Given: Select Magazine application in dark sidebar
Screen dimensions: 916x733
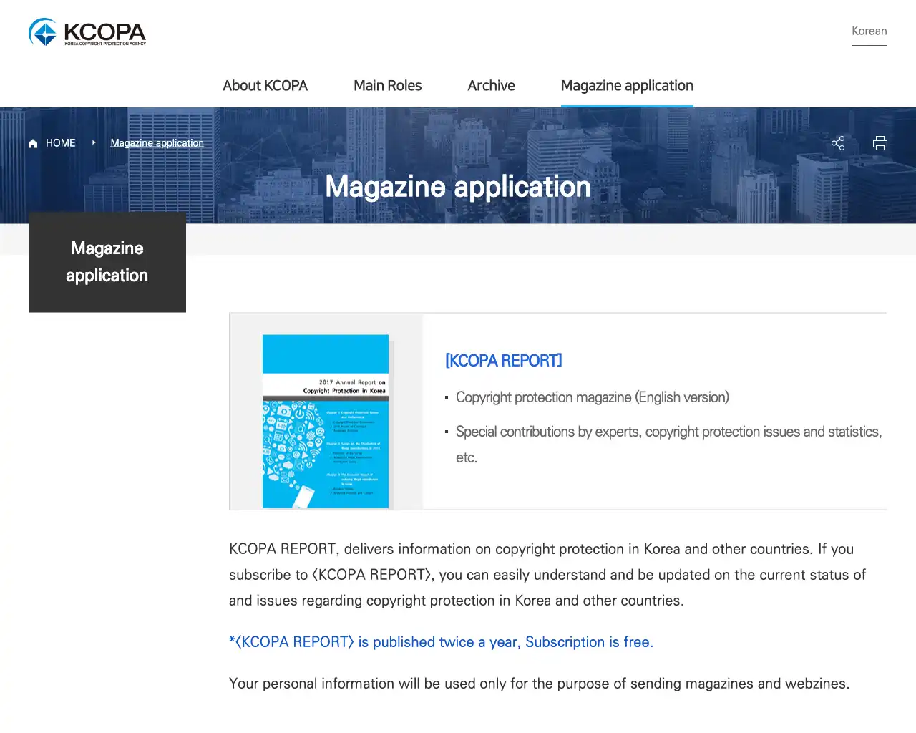Looking at the screenshot, I should pyautogui.click(x=107, y=261).
